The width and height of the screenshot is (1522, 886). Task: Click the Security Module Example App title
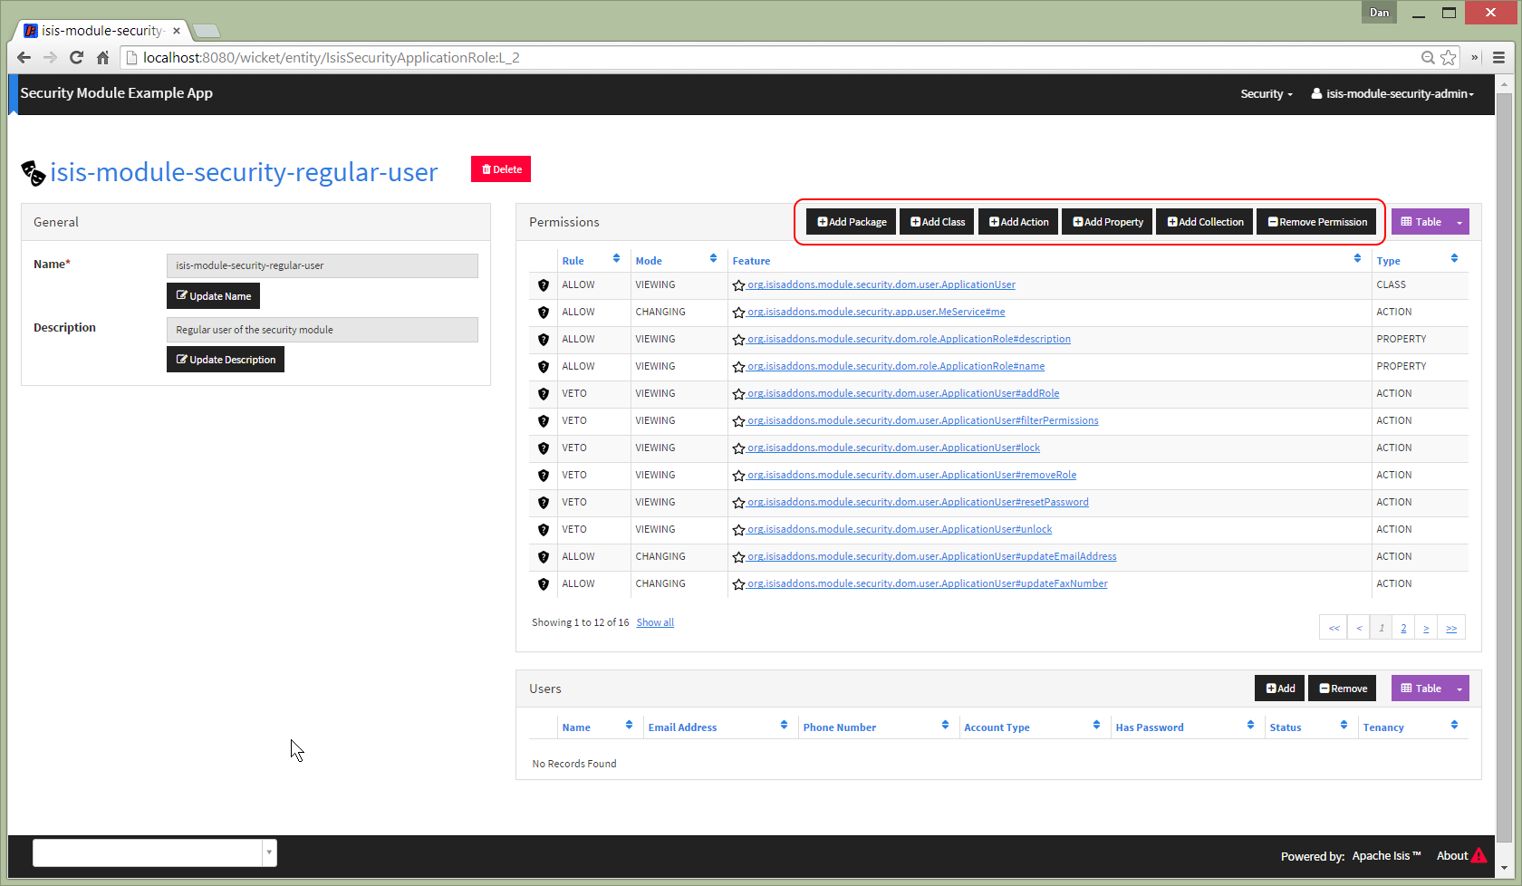click(x=117, y=93)
